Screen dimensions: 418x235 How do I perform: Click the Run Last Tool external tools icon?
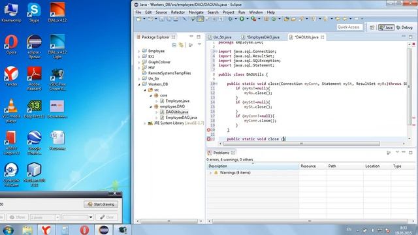(253, 19)
